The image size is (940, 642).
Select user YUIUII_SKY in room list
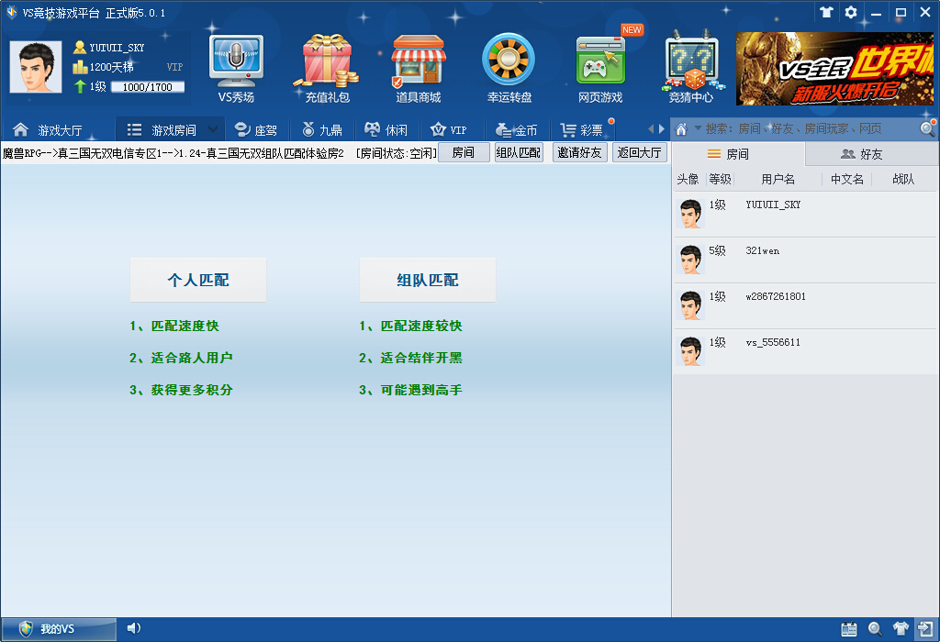[805, 214]
